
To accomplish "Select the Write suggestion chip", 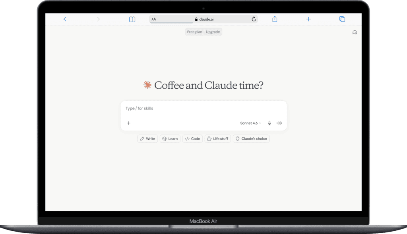I will click(147, 138).
